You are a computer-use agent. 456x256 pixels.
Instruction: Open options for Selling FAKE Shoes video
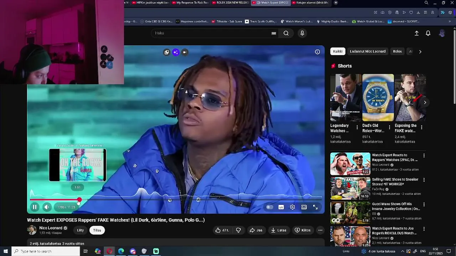424,180
